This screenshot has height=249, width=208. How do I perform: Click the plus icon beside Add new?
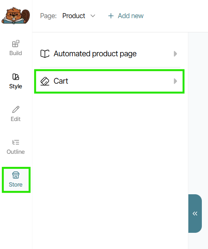pos(111,16)
